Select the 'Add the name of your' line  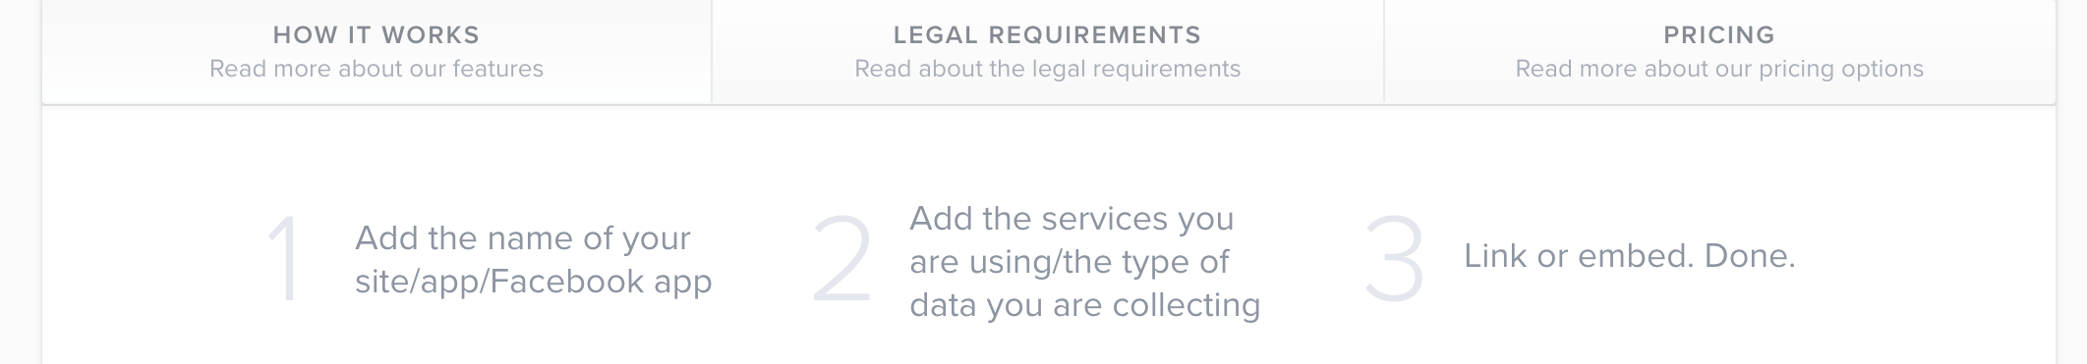[523, 238]
